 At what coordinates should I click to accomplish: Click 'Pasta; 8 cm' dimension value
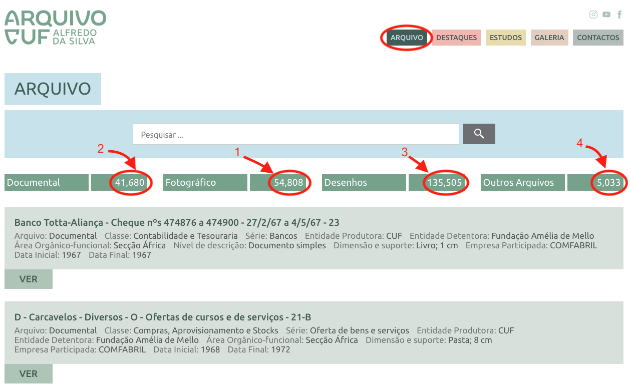(x=469, y=340)
